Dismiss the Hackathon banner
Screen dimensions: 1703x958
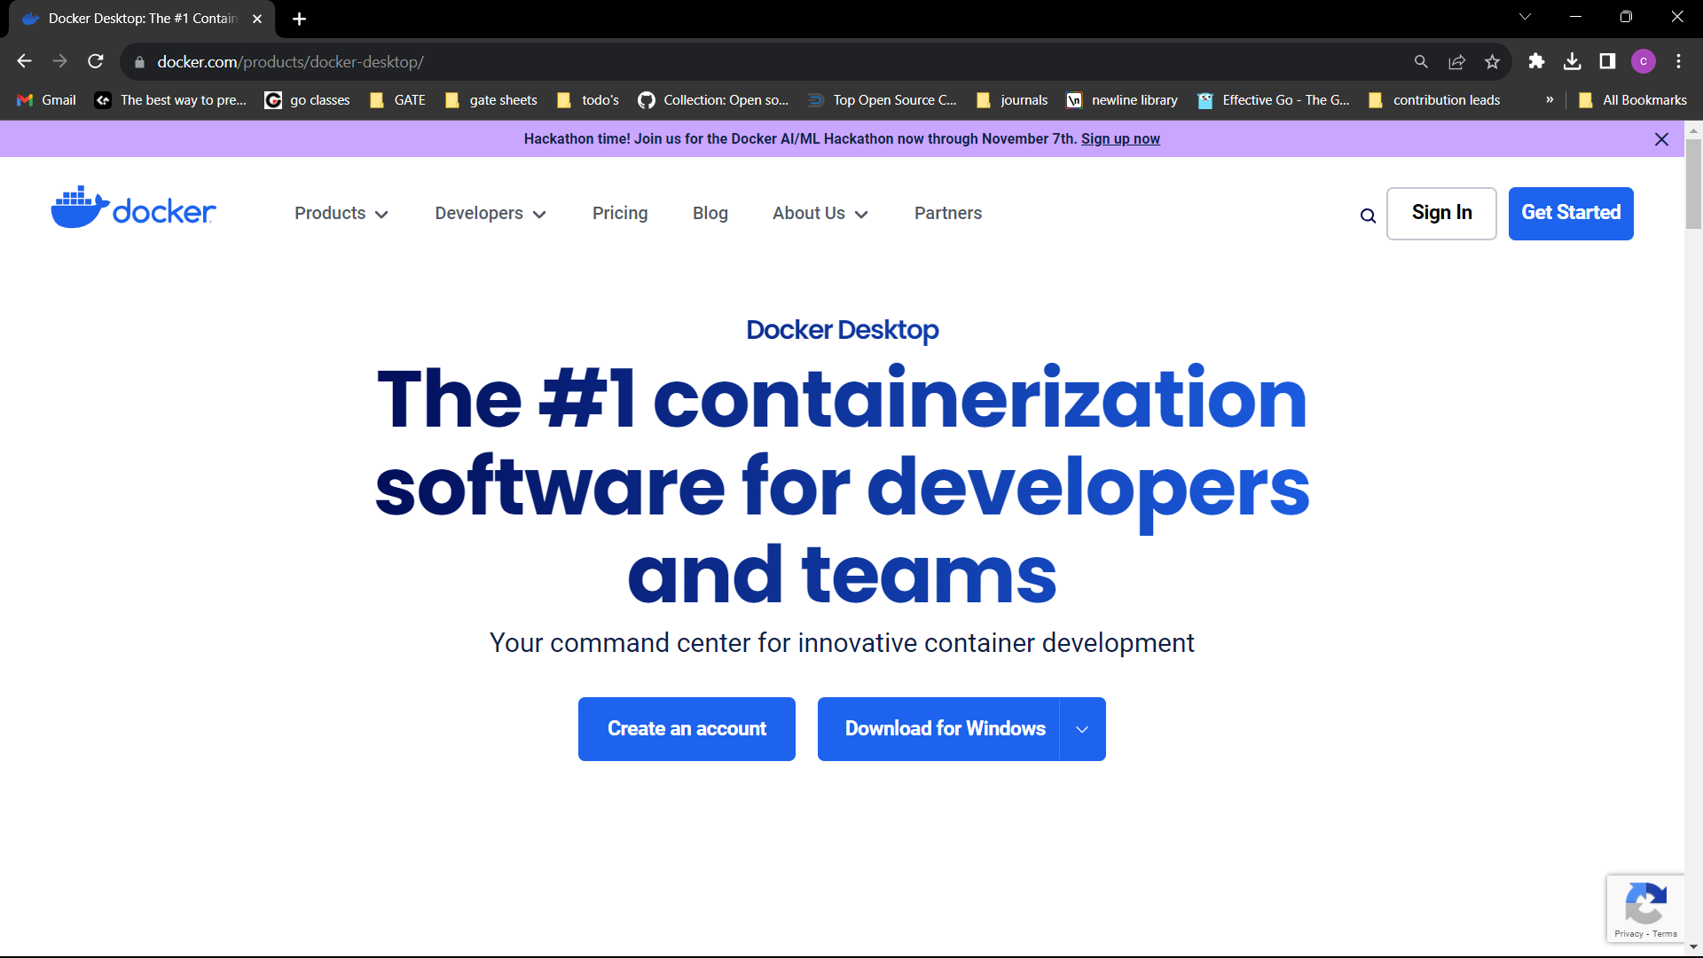1661,139
